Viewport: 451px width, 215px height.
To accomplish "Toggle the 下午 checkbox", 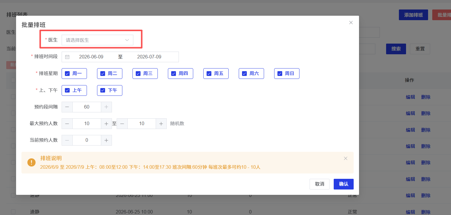I will pos(103,90).
